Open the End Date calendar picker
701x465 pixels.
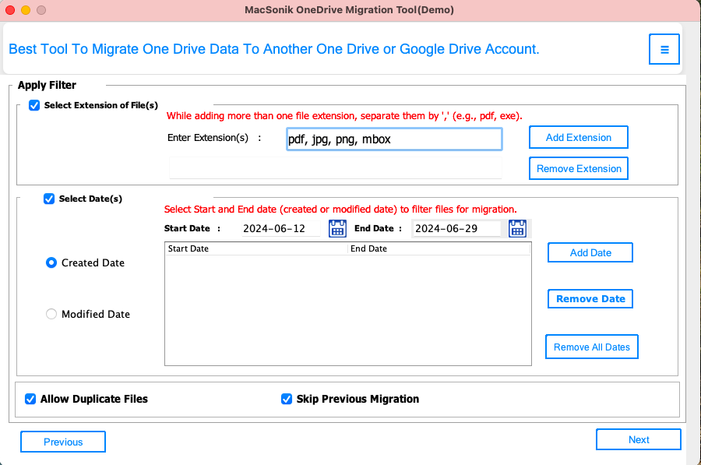click(x=517, y=228)
